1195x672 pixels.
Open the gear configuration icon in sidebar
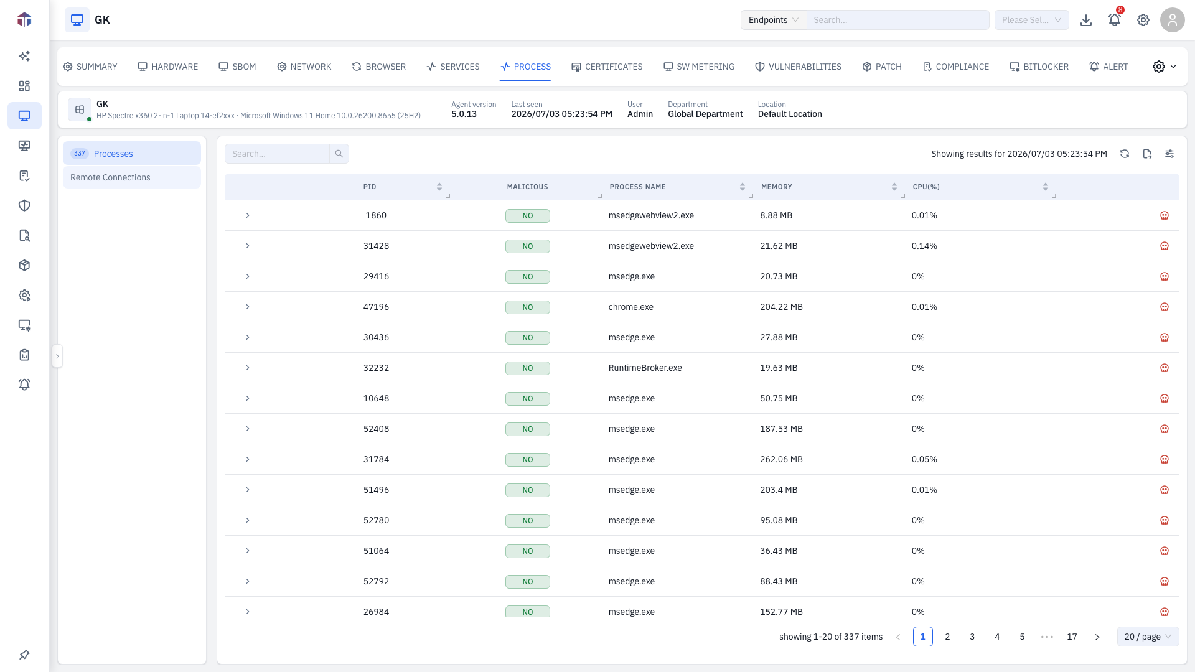pos(24,295)
